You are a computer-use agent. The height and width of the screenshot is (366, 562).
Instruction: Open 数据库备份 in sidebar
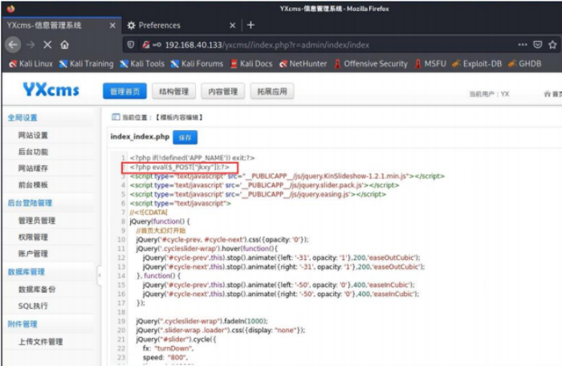click(37, 289)
